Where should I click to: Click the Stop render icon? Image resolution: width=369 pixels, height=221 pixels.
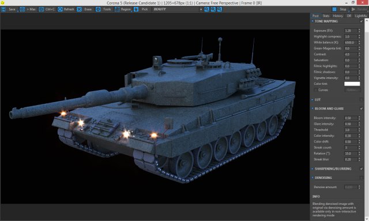pos(334,9)
